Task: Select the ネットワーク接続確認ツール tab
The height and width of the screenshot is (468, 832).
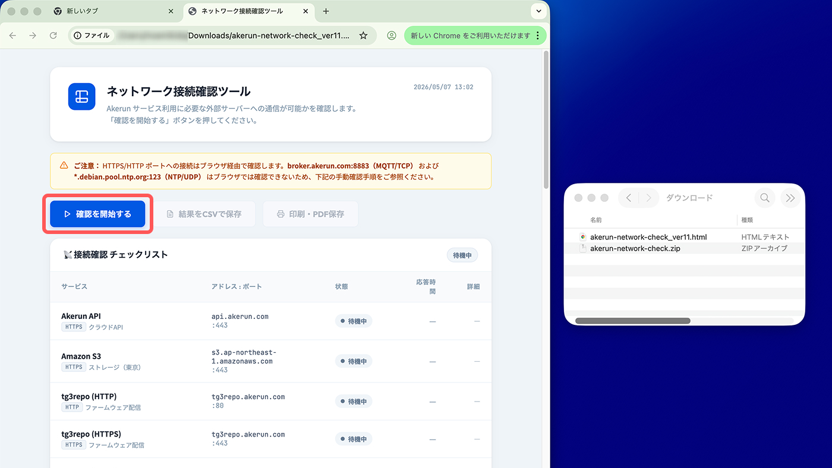Action: [x=248, y=11]
